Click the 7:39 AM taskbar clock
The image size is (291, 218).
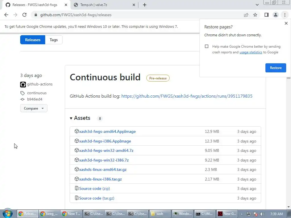coord(277,214)
